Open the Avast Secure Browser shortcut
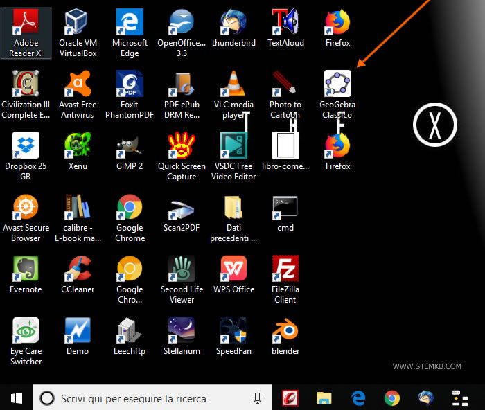This screenshot has height=410, width=485. [x=26, y=218]
